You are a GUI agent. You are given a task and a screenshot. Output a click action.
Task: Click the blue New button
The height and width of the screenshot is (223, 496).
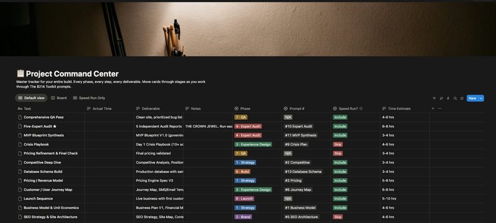[x=472, y=98]
